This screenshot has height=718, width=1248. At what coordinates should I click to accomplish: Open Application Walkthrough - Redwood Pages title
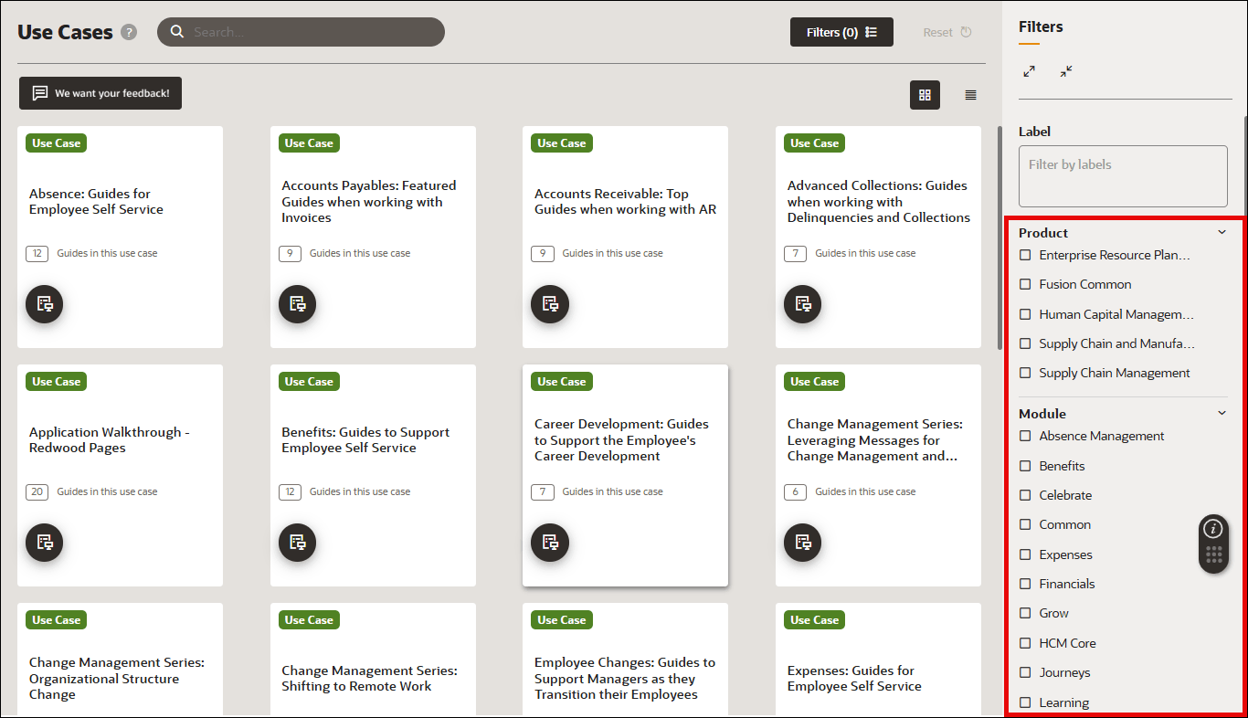click(110, 439)
